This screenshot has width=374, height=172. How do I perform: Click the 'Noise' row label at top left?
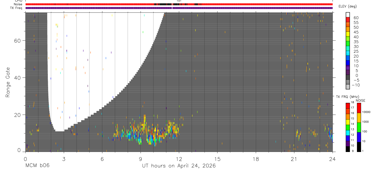pyautogui.click(x=18, y=4)
